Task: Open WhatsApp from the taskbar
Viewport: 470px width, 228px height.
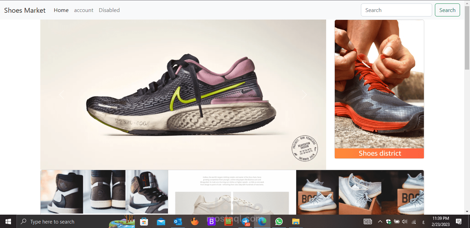Action: 279,221
